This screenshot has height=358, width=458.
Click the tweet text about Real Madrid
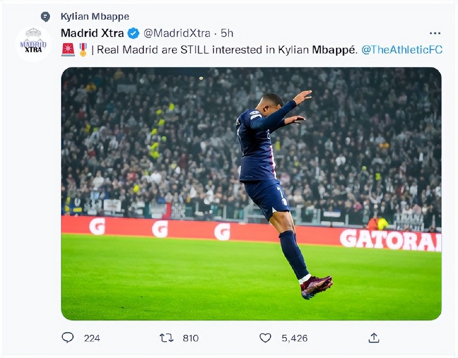coord(227,50)
